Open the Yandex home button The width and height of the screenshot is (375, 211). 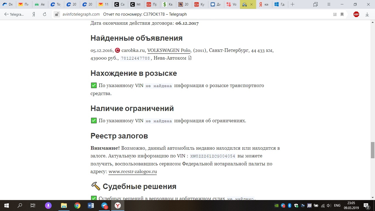[x=34, y=14]
